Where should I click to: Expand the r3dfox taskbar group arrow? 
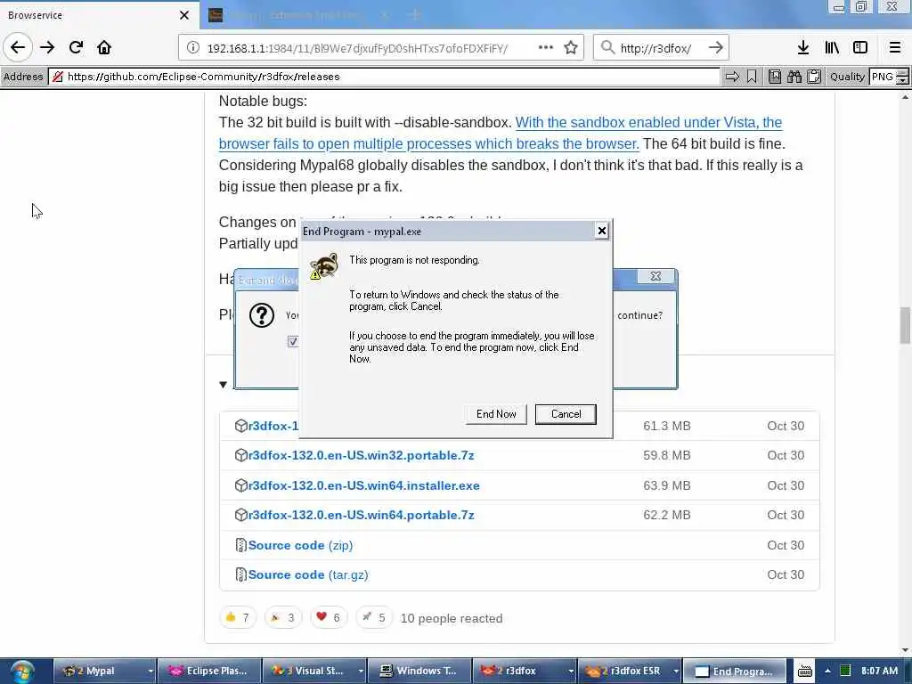pyautogui.click(x=571, y=672)
